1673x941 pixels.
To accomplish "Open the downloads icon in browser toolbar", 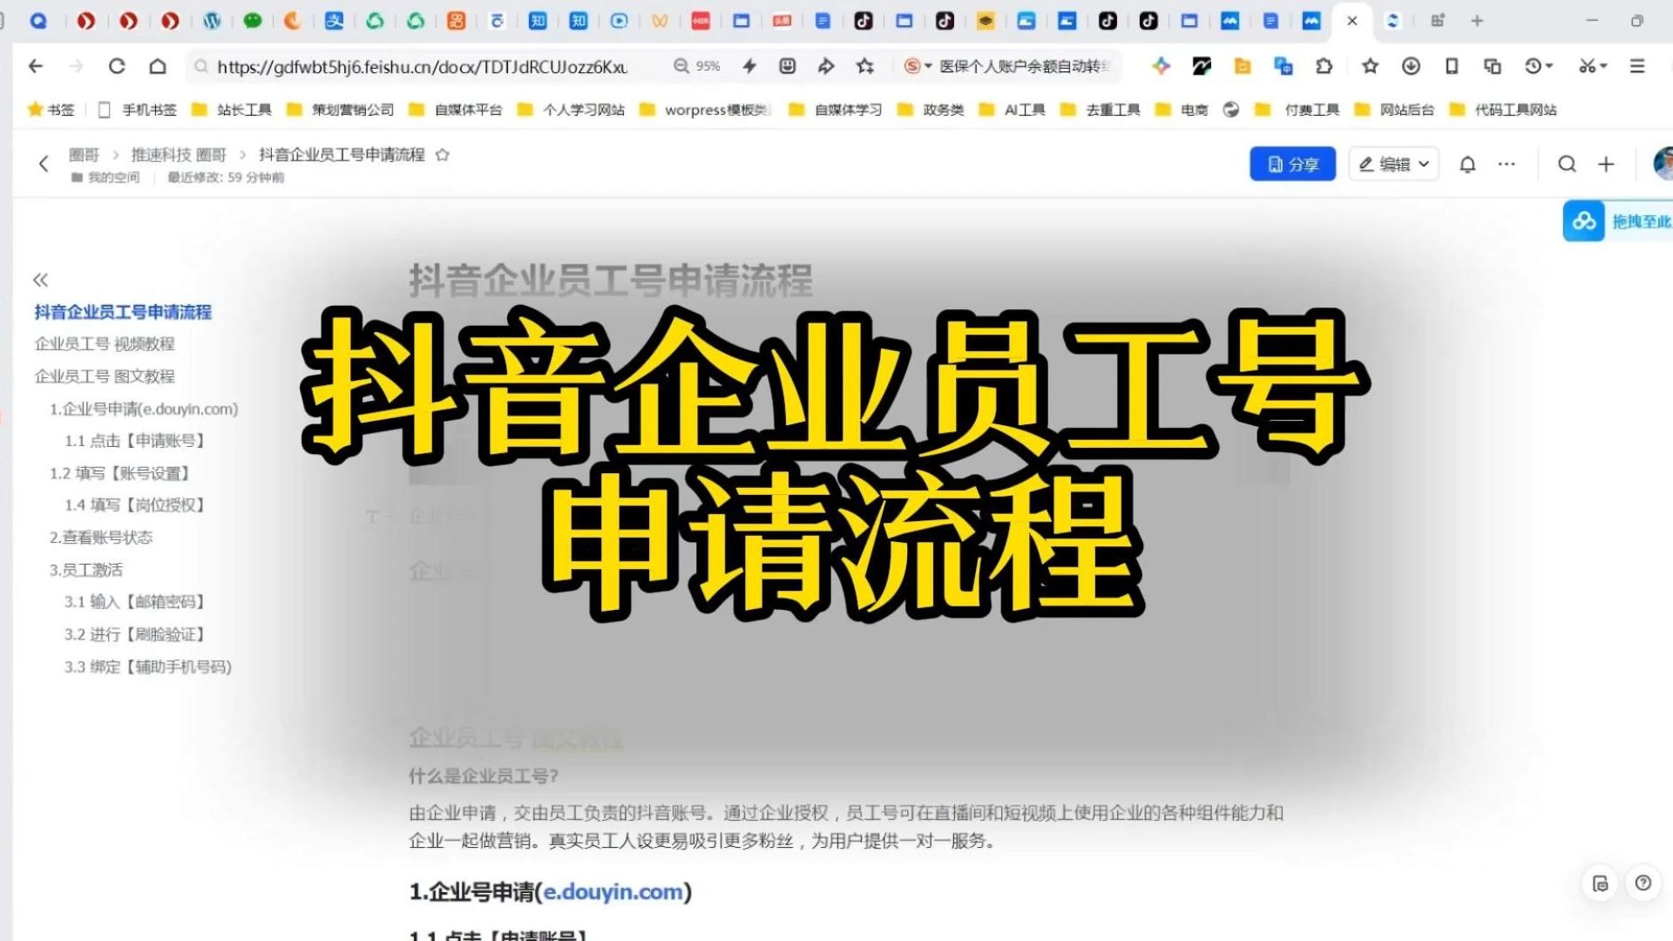I will (1411, 66).
